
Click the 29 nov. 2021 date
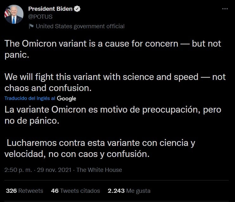coord(54,170)
